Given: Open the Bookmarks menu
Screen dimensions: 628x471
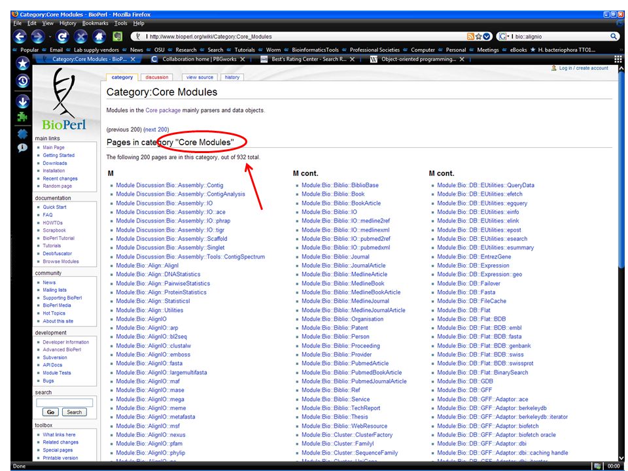Looking at the screenshot, I should (95, 24).
